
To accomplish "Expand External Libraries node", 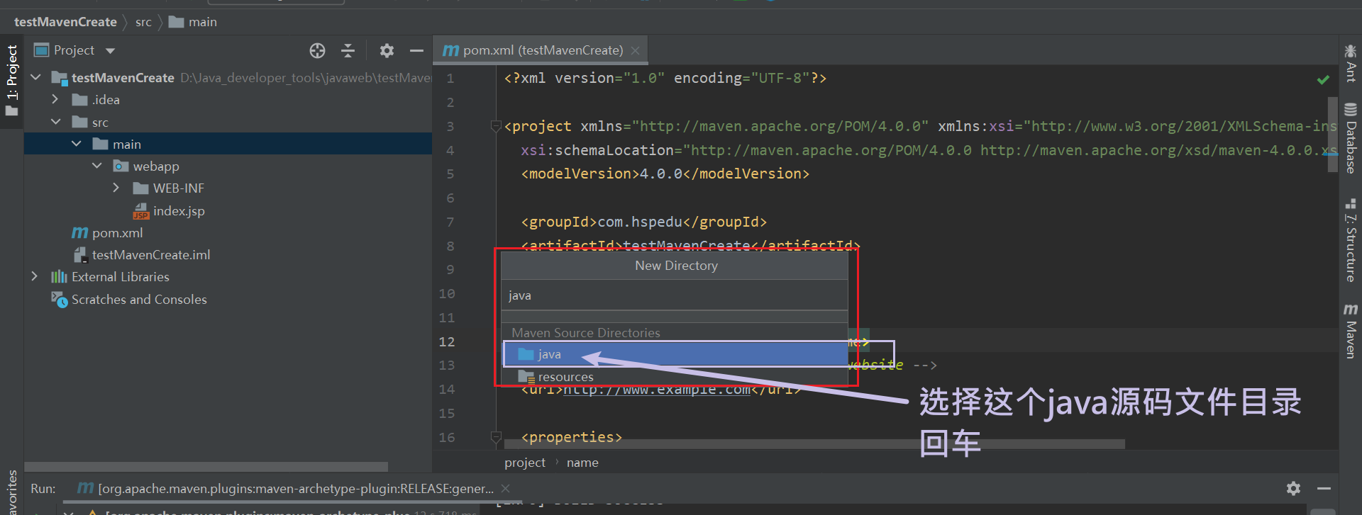I will click(34, 276).
